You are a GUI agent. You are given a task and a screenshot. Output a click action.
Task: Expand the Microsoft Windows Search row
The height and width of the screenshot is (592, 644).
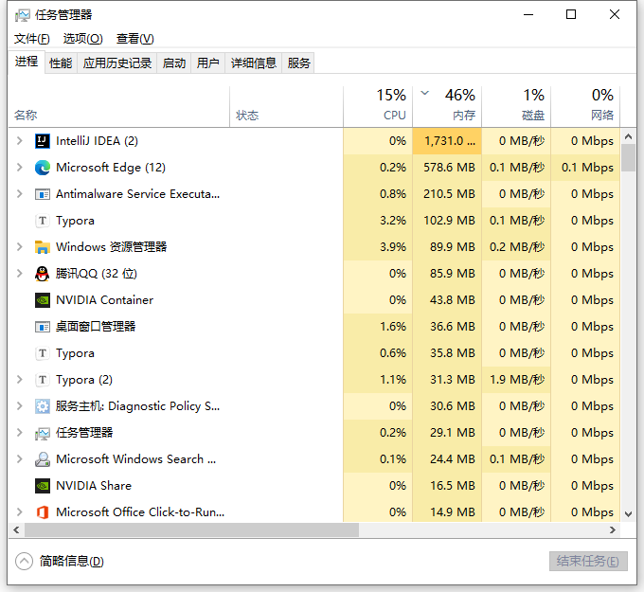[19, 459]
